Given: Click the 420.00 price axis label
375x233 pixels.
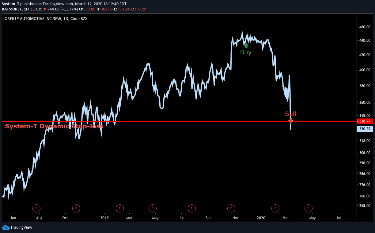Looking at the screenshot, I should [x=365, y=55].
